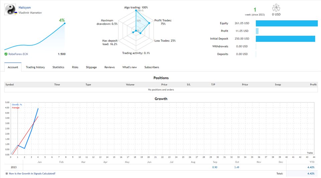Switch to the Trading history tab
This screenshot has height=178, width=321.
(x=35, y=67)
